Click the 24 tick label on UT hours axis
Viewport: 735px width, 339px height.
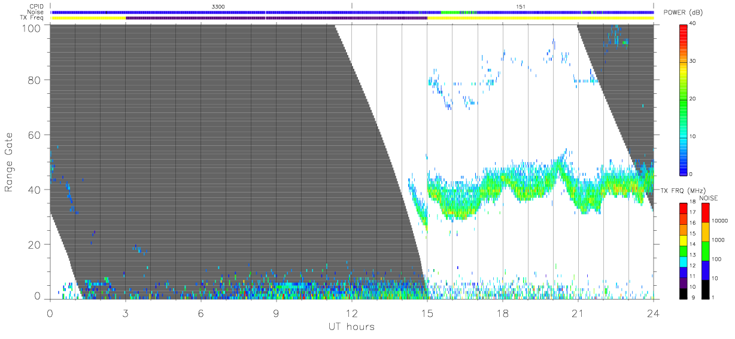pyautogui.click(x=653, y=313)
